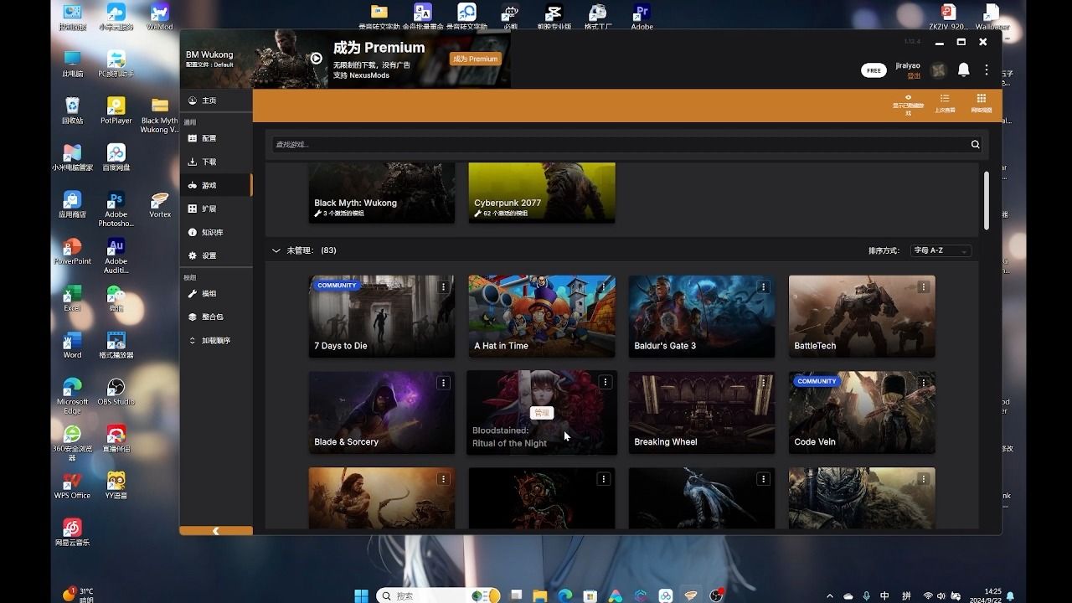Open the Baldur's Gate 3 options menu
Image resolution: width=1072 pixels, height=603 pixels.
[x=763, y=287]
